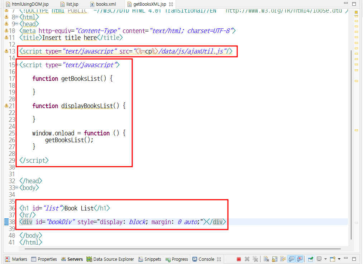Click the Remove Launch gray X icon

247,259
